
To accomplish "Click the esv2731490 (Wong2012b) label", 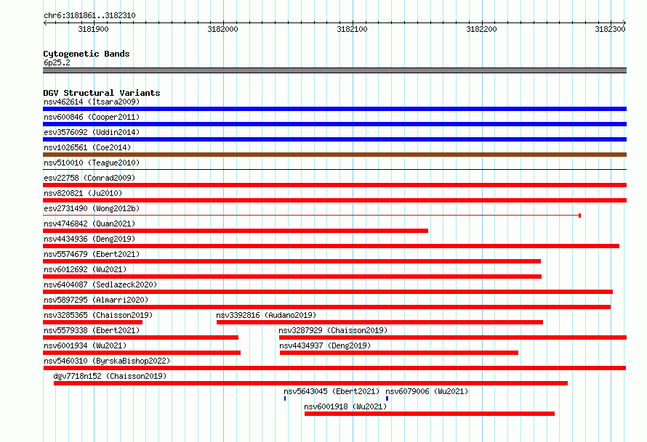I will point(92,208).
